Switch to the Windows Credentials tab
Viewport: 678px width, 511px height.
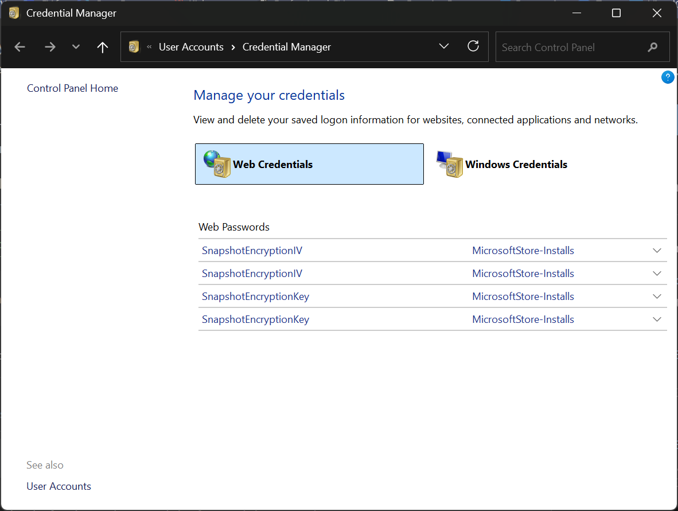tap(516, 165)
